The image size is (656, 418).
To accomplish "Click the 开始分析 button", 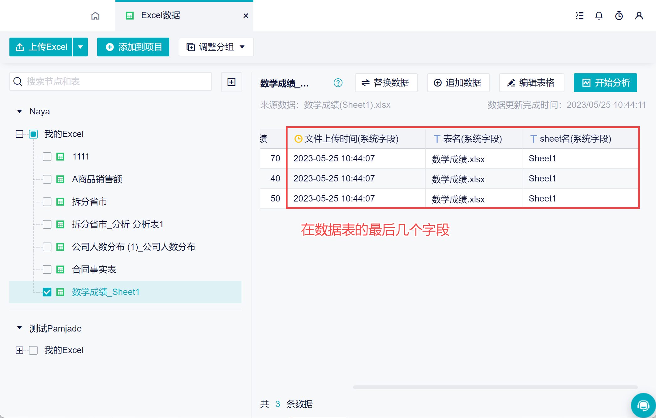I will click(x=605, y=83).
